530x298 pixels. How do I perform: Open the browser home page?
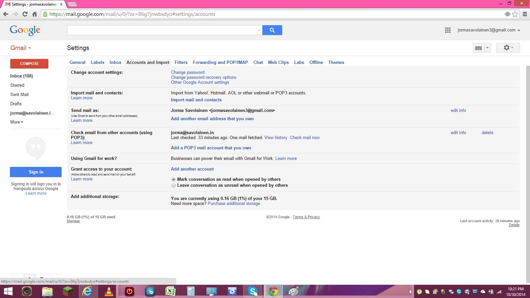pyautogui.click(x=34, y=14)
